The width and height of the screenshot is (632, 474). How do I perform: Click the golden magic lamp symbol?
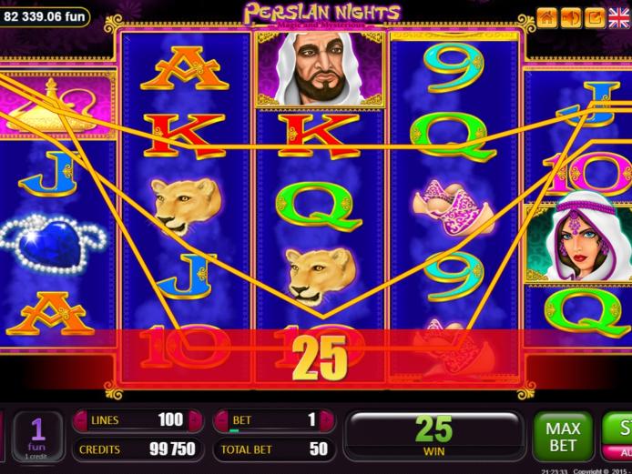[x=54, y=106]
